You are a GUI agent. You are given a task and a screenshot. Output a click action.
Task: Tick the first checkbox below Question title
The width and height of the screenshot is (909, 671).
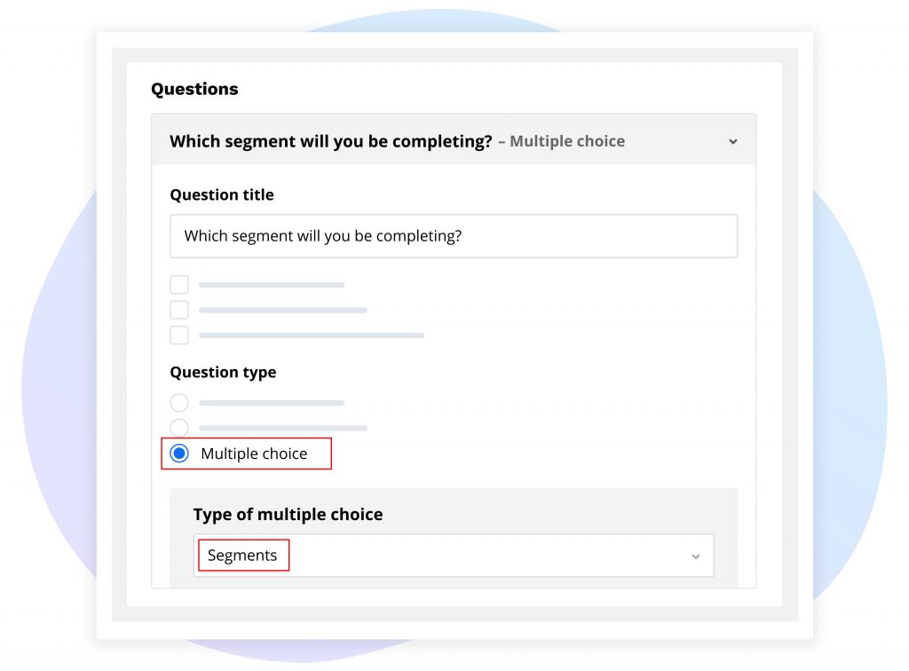(x=179, y=285)
